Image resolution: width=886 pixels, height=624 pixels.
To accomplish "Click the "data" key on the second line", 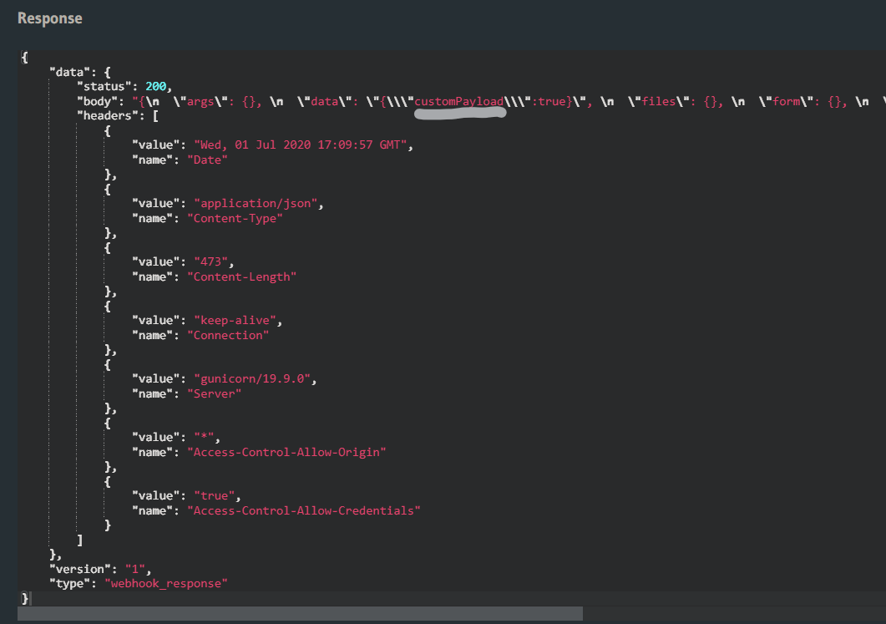I will click(x=69, y=73).
